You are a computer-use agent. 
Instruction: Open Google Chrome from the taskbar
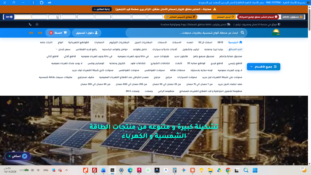pyautogui.click(x=228, y=170)
